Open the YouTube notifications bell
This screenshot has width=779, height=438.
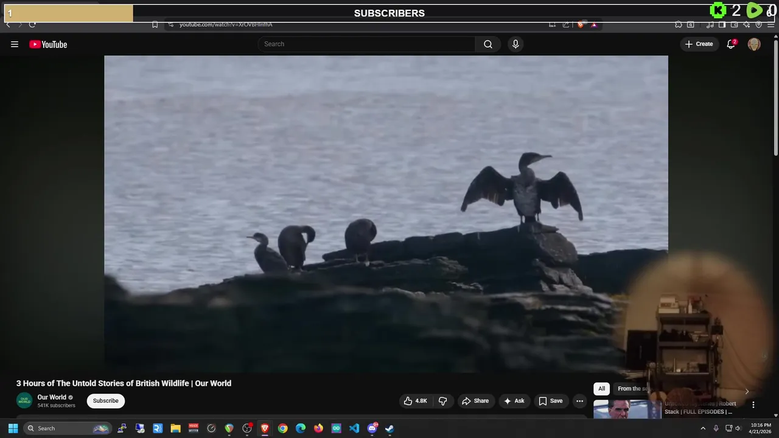(731, 44)
